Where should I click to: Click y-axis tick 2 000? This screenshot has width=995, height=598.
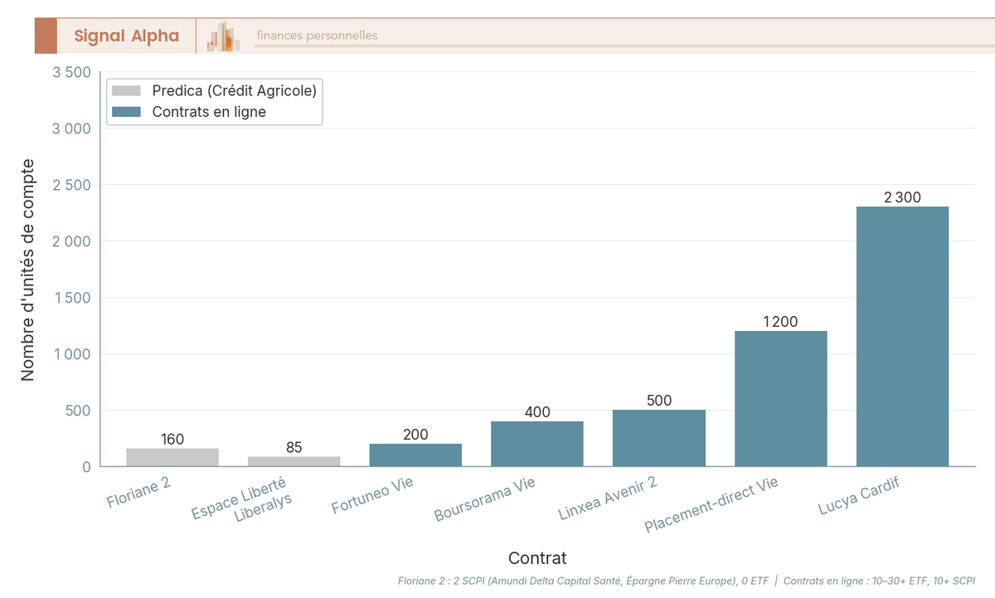[71, 241]
